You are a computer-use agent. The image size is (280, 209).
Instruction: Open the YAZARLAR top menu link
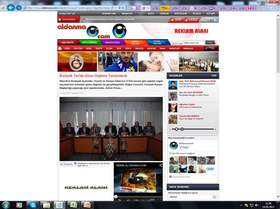point(164,14)
